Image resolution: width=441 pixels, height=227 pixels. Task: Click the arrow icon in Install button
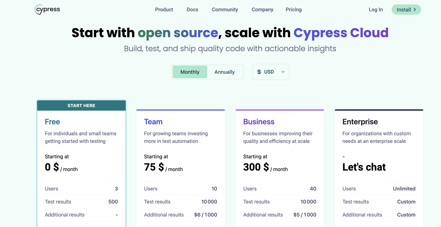pos(415,10)
